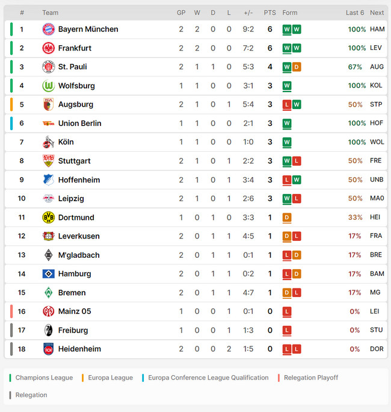The image size is (391, 412).
Task: Sort by GP column header
Action: pyautogui.click(x=181, y=13)
